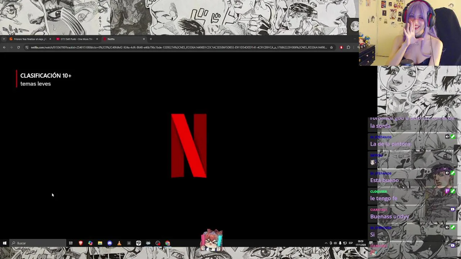Image resolution: width=461 pixels, height=259 pixels.
Task: Open Copilot from the taskbar
Action: point(90,243)
